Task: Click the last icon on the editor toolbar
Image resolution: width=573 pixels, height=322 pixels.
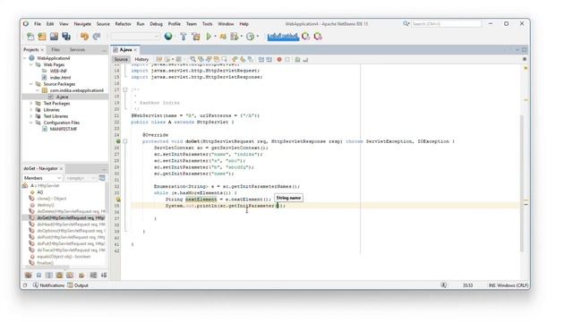Action: [305, 59]
